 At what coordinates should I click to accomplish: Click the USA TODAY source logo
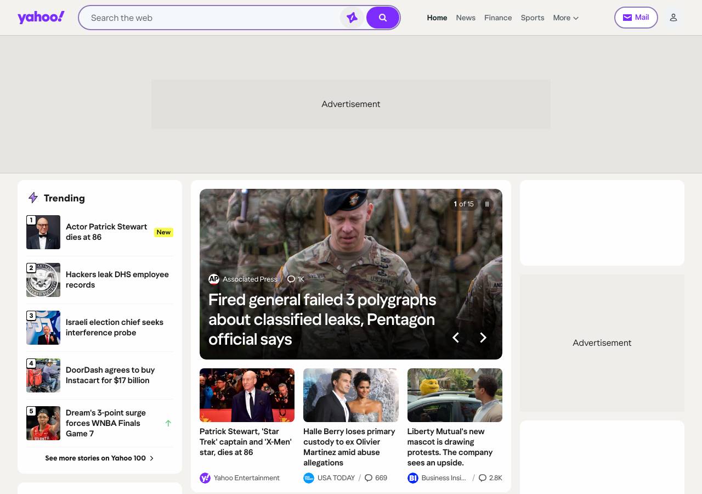[x=309, y=478]
